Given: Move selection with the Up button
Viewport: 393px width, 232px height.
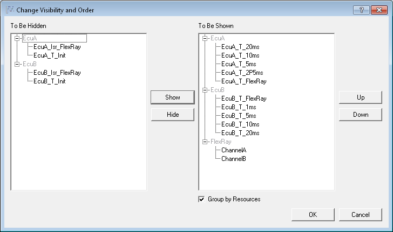Looking at the screenshot, I should pos(361,97).
